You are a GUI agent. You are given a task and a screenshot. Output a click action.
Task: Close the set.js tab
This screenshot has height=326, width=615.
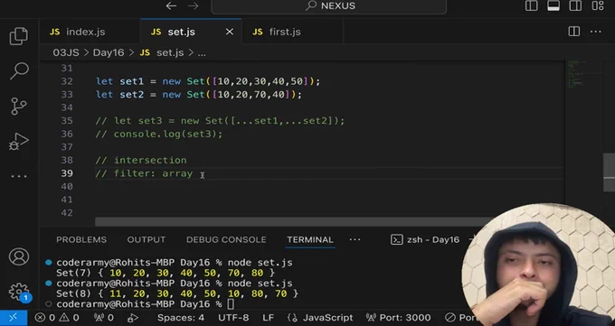(x=230, y=32)
